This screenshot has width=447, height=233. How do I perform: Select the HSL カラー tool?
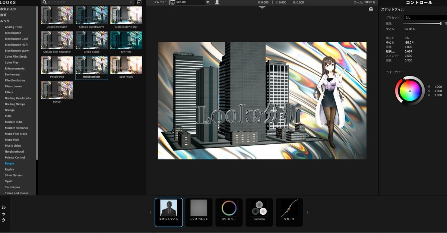(229, 212)
